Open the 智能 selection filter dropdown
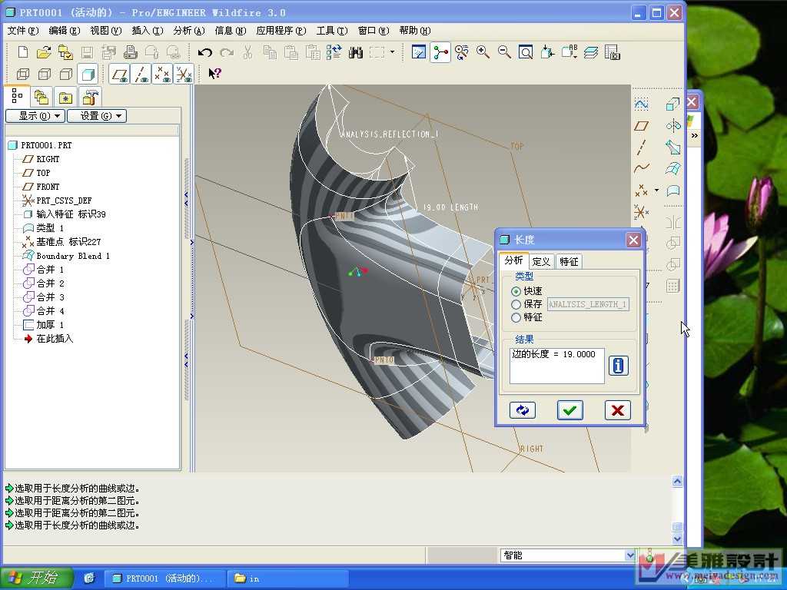This screenshot has height=590, width=787. (630, 555)
